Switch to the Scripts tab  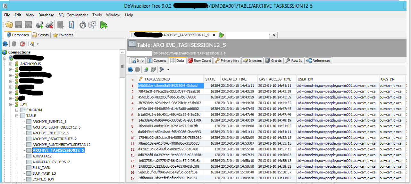coord(41,35)
